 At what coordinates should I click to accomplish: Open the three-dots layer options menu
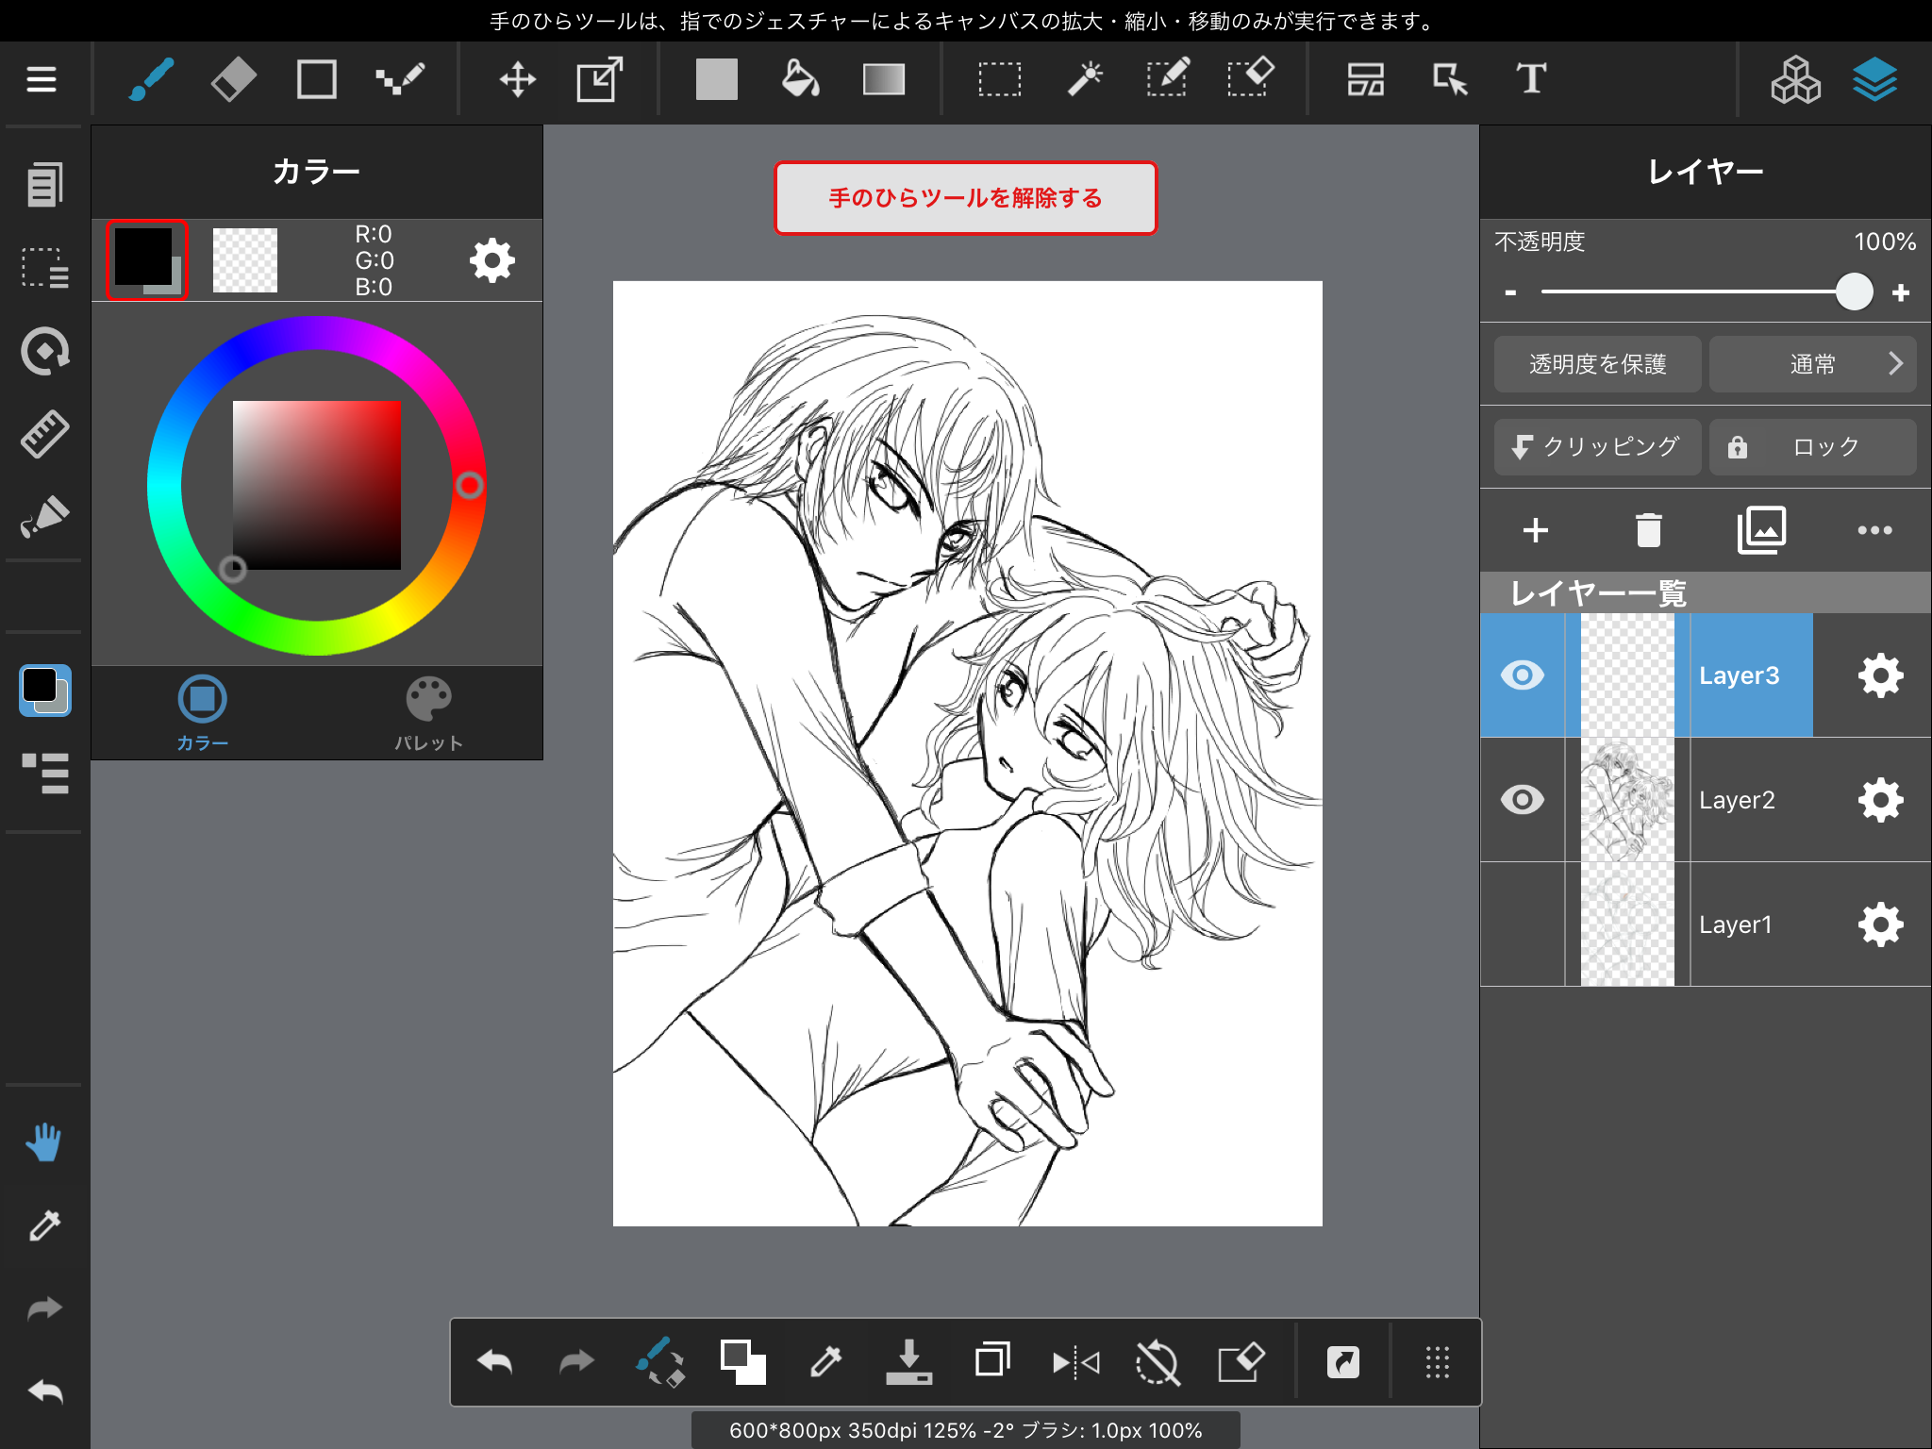click(x=1874, y=530)
